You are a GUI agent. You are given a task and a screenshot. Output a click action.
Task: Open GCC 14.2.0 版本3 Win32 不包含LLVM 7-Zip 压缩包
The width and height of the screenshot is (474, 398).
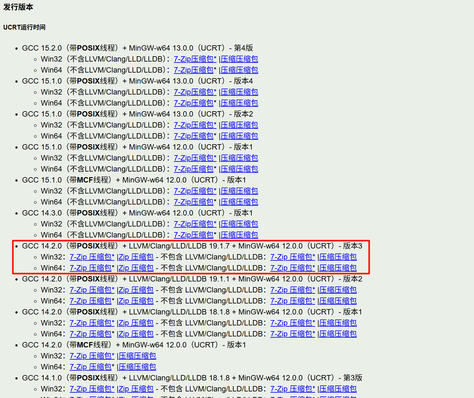293,257
